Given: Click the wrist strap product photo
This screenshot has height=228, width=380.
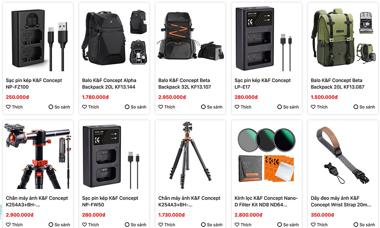Looking at the screenshot, I should [343, 155].
